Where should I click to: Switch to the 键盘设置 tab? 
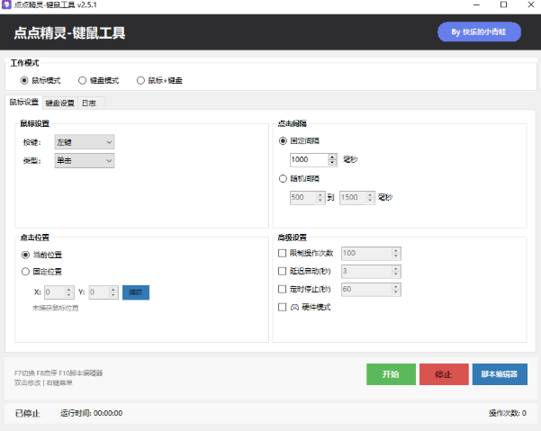[x=60, y=103]
